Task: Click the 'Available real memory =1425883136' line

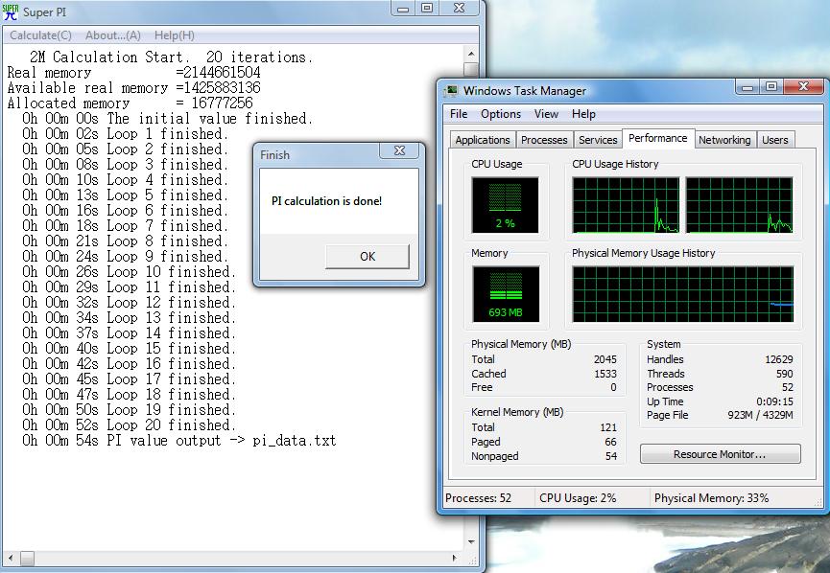Action: tap(134, 88)
